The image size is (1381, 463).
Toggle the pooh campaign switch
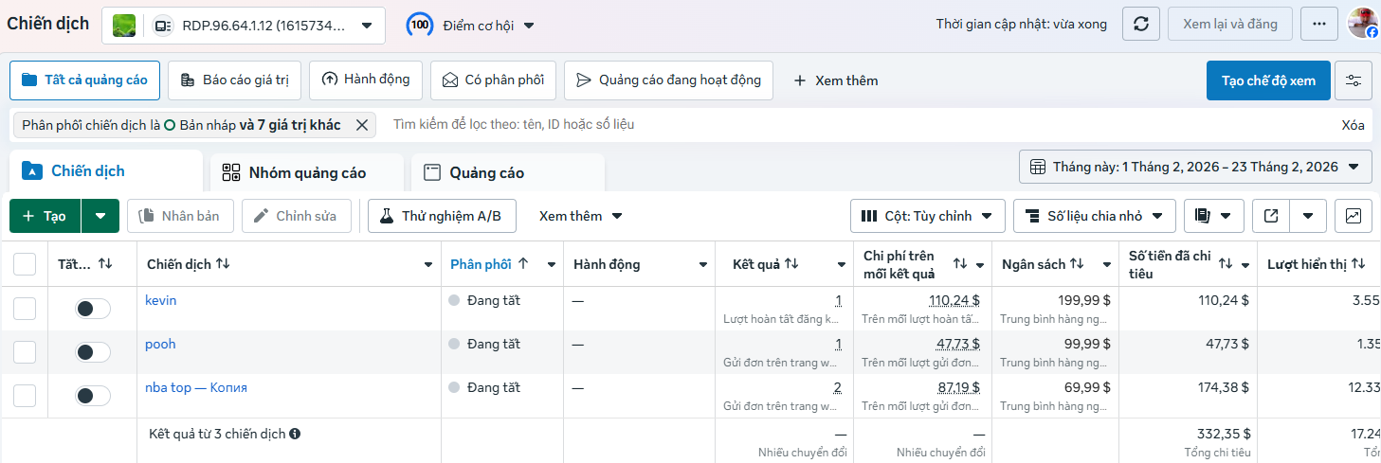point(93,352)
